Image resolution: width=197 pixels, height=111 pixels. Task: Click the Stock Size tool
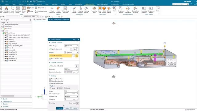click(100, 10)
